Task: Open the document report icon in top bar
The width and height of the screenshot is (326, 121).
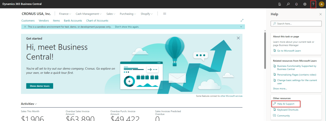Action: pyautogui.click(x=280, y=4)
